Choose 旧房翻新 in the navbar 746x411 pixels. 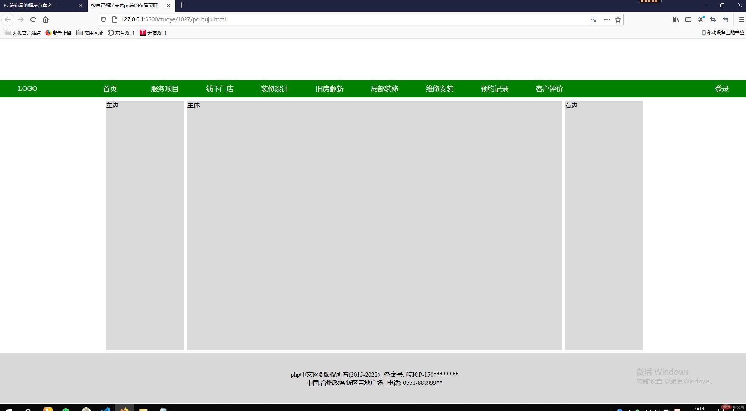pyautogui.click(x=330, y=89)
